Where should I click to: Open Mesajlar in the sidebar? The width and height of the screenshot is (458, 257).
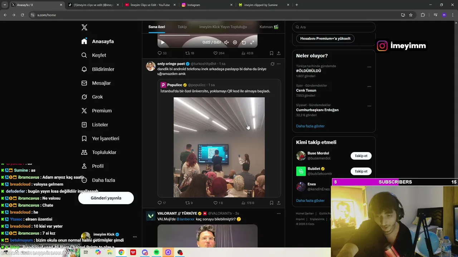[x=96, y=83]
